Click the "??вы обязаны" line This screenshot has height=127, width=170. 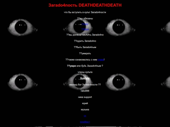pos(85,19)
